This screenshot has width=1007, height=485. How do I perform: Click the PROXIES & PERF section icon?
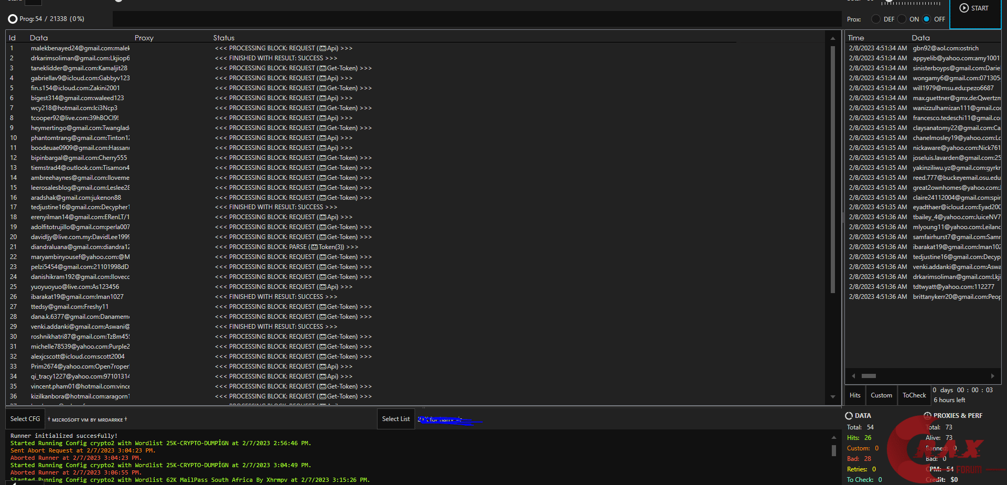(x=927, y=416)
